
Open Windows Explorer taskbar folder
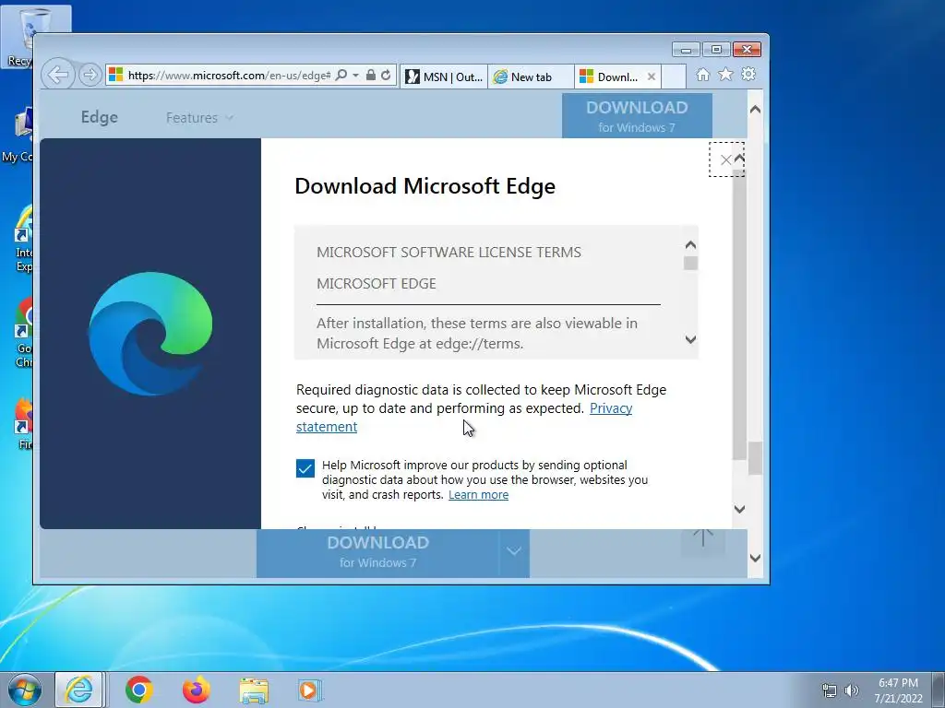[x=254, y=690]
